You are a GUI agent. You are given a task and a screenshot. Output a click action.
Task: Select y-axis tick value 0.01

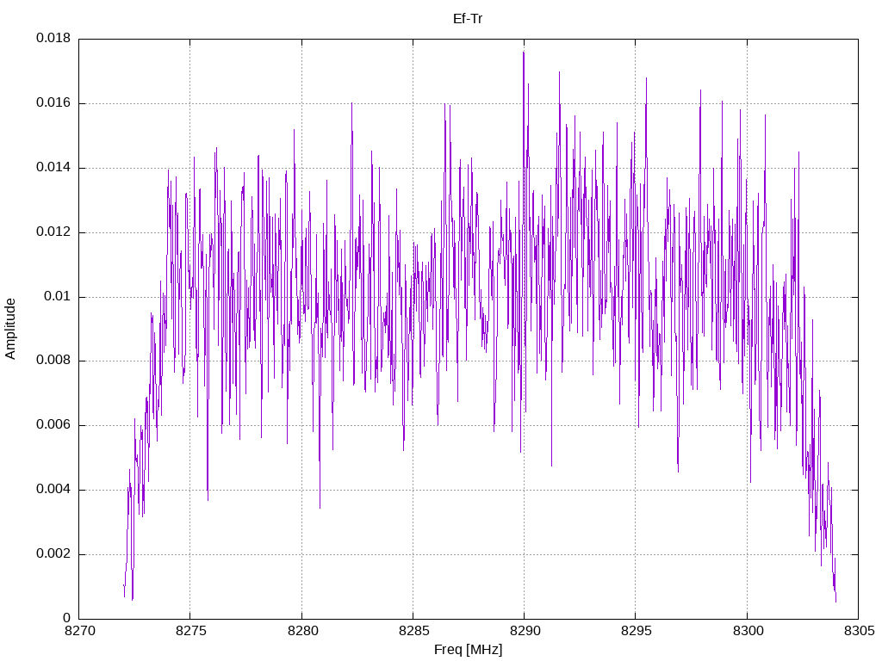[x=58, y=296]
